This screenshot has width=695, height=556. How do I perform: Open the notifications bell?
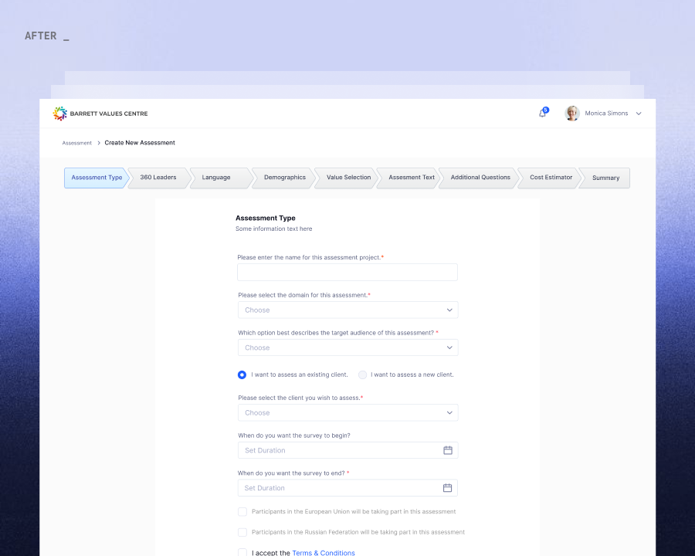click(543, 113)
